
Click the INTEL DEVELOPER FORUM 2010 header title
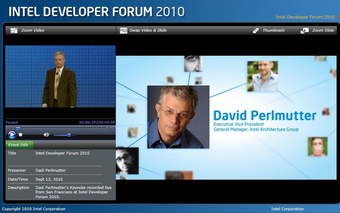pyautogui.click(x=96, y=12)
